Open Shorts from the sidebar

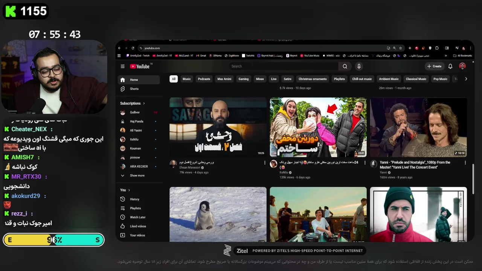tap(139, 89)
